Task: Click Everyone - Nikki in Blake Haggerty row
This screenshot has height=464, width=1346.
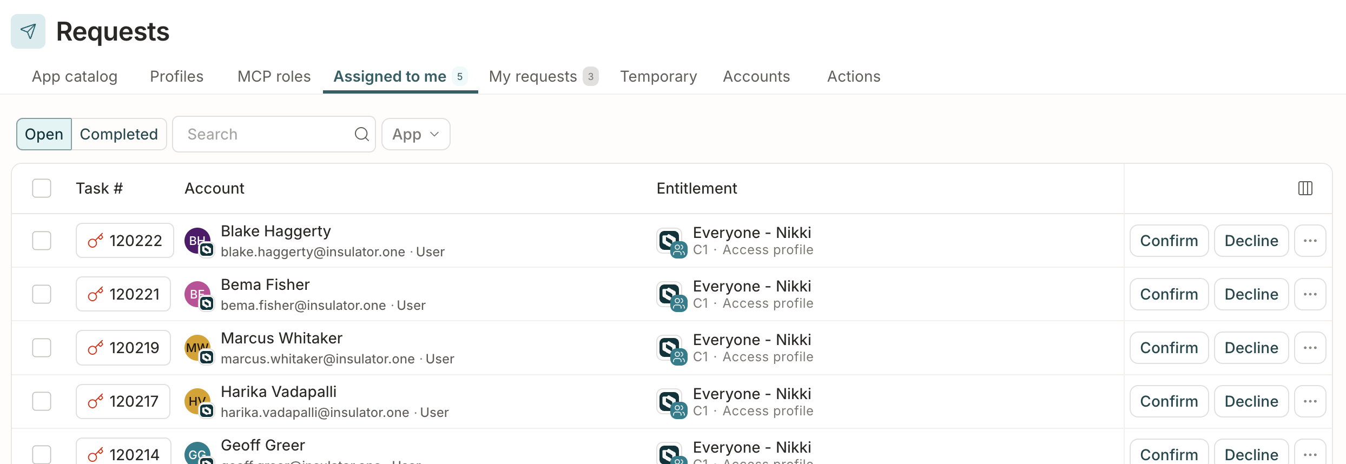Action: (752, 233)
